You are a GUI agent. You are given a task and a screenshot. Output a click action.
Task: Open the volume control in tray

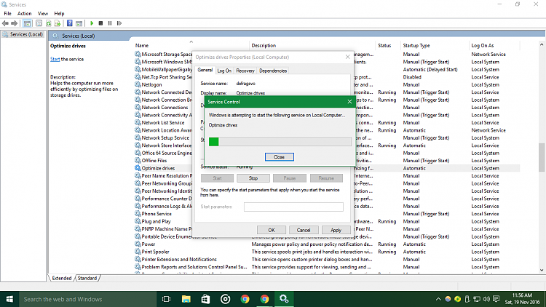point(486,299)
